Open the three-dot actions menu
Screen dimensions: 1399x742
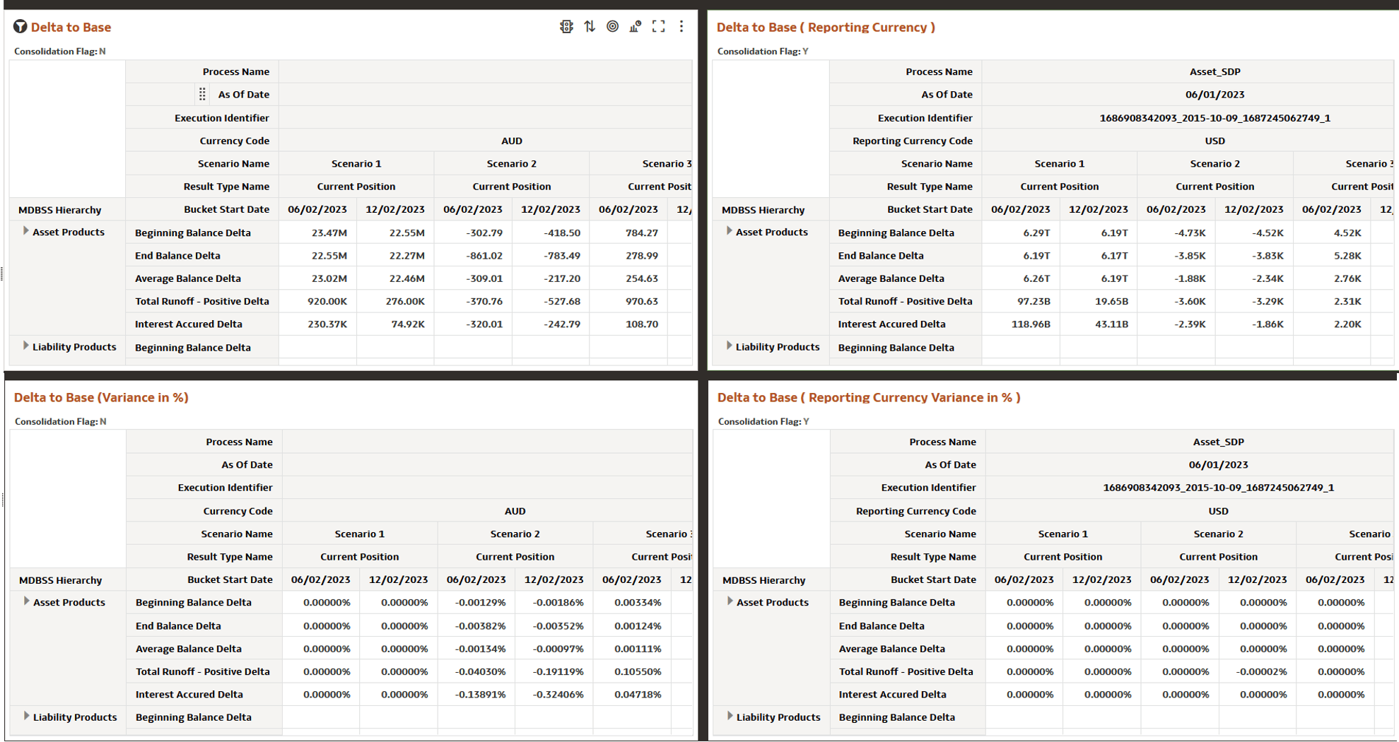pos(681,27)
